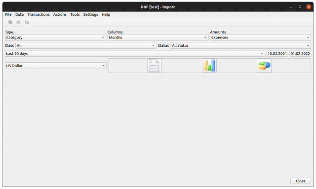This screenshot has width=316, height=189.
Task: Click the second toolbar icon next to info
Action: [18, 22]
